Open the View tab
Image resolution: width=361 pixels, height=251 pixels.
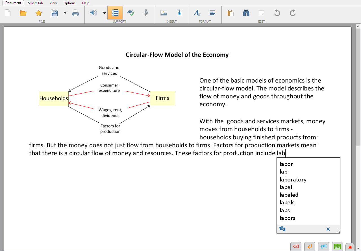pyautogui.click(x=53, y=3)
